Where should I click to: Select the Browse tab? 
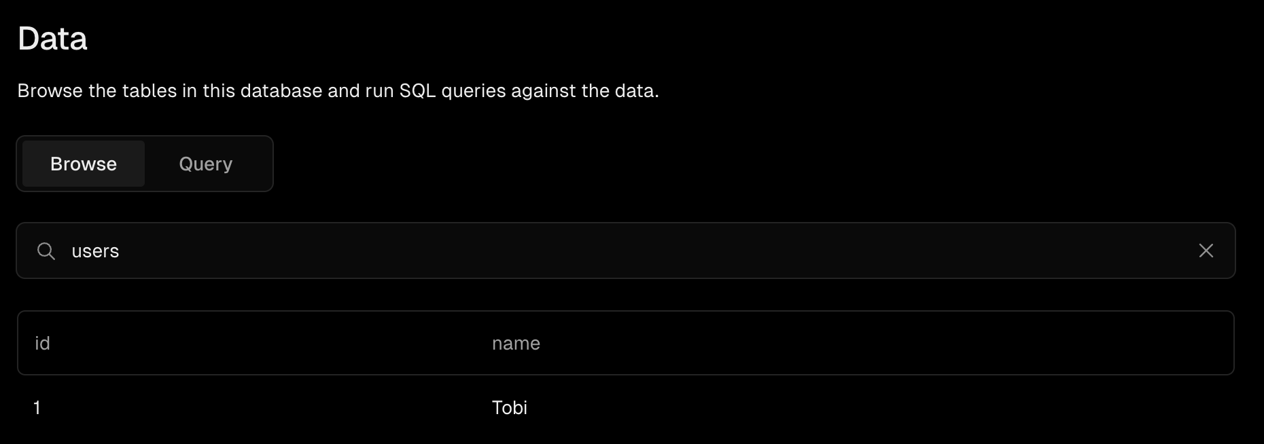point(84,164)
